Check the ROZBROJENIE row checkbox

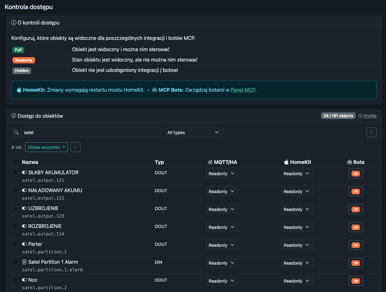click(x=15, y=226)
